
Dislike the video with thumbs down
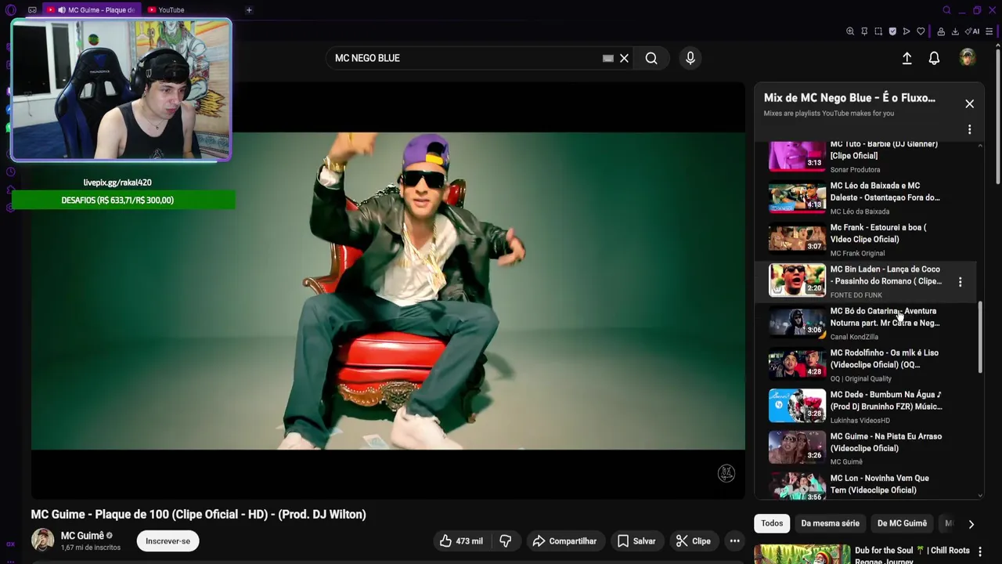coord(506,540)
